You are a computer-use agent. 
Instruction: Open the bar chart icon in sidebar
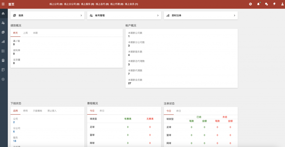click(x=3, y=42)
